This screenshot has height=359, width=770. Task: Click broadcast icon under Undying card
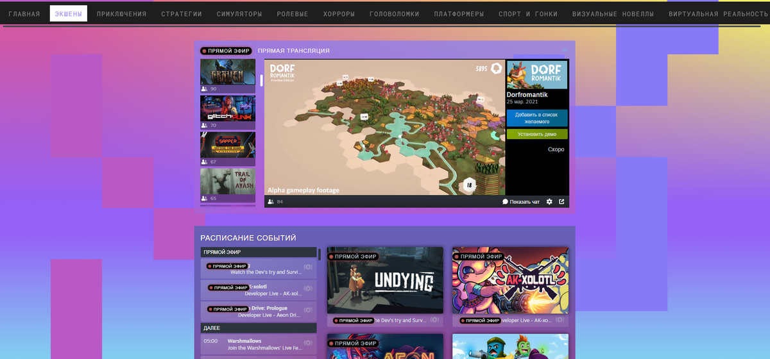434,320
